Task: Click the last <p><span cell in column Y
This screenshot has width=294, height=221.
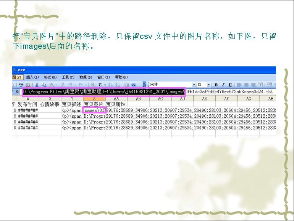Action: click(72, 128)
